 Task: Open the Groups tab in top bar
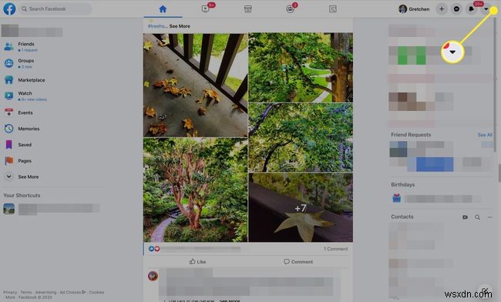click(290, 9)
